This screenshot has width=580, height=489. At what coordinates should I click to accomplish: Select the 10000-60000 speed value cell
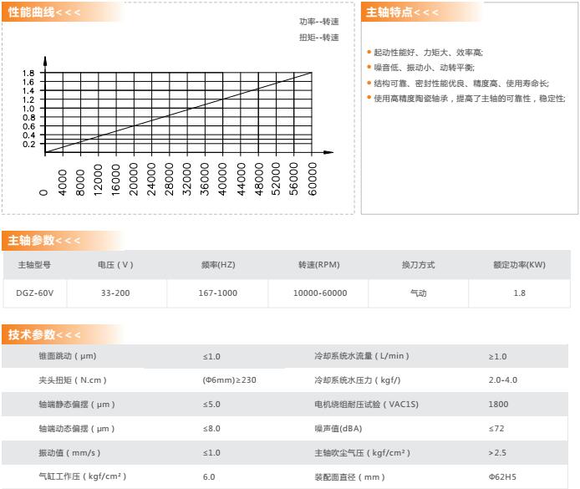click(319, 293)
